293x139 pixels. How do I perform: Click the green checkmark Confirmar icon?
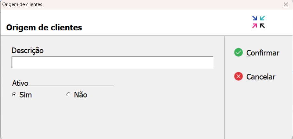239,52
